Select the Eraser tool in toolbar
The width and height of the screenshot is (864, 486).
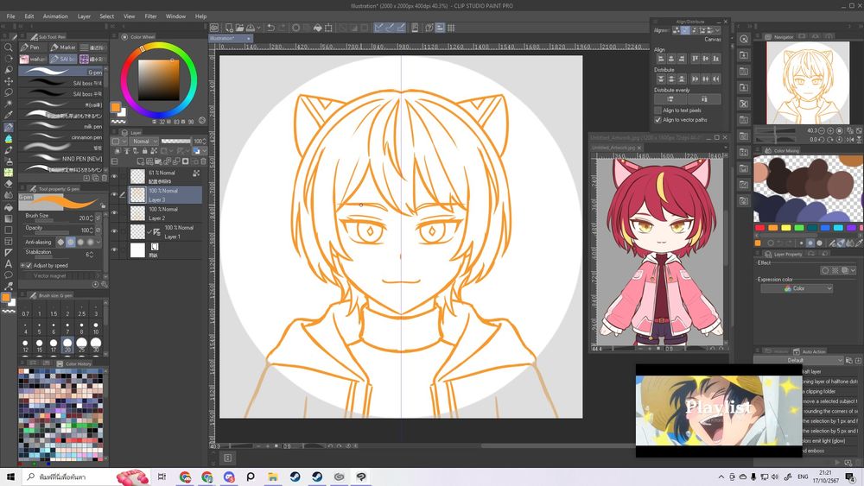[x=8, y=184]
